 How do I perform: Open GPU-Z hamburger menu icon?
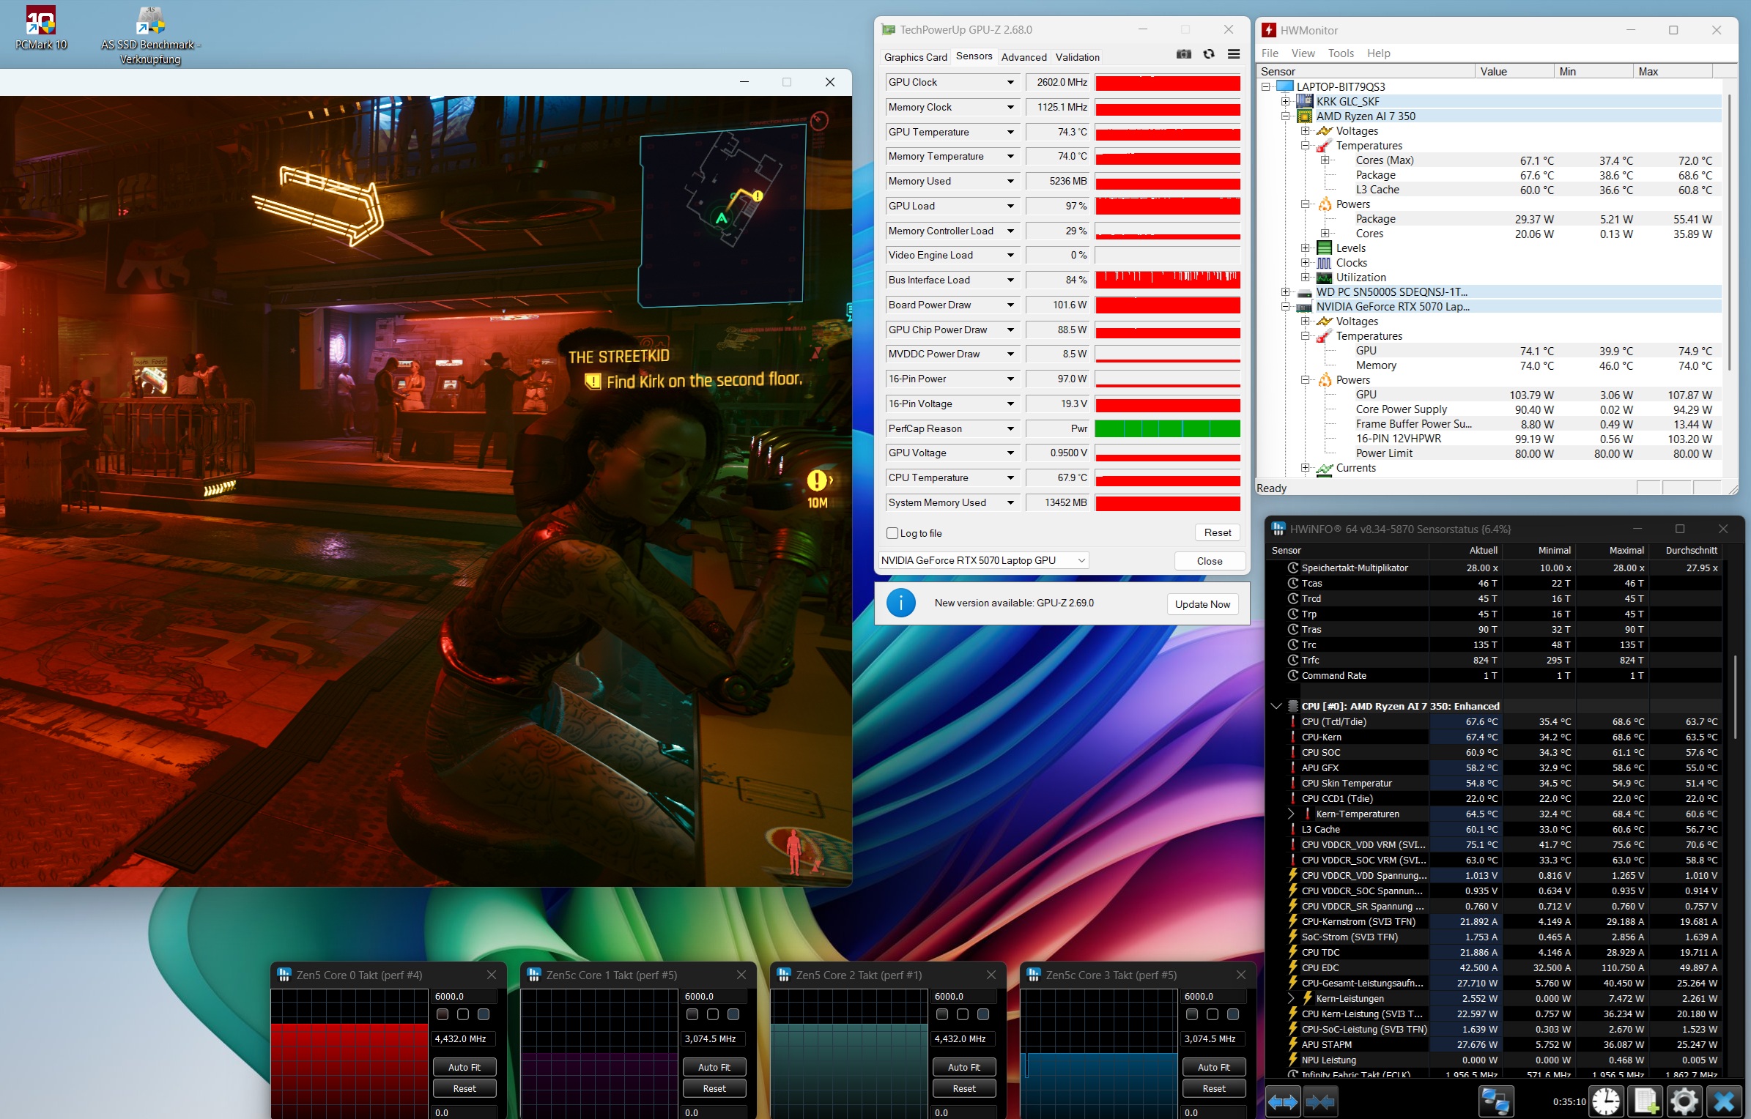pos(1234,55)
